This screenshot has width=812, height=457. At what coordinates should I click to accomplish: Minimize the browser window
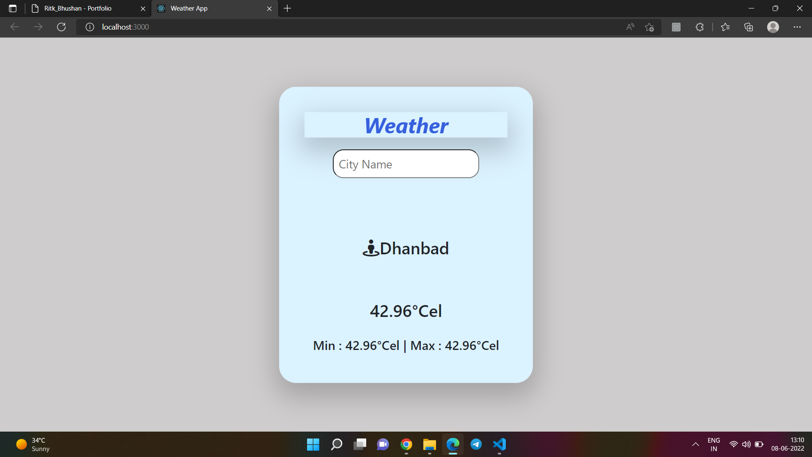752,8
